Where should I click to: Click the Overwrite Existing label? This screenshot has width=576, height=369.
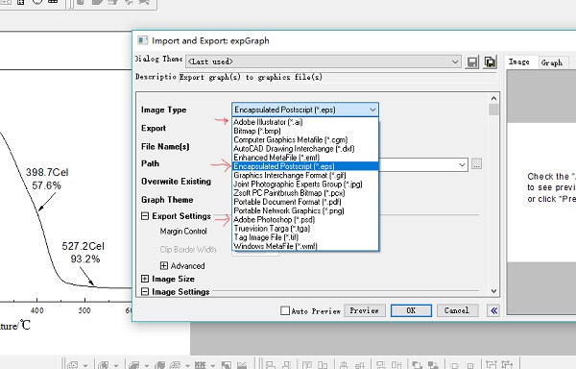[x=176, y=182]
